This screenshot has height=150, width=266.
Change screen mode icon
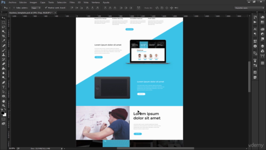(3, 124)
